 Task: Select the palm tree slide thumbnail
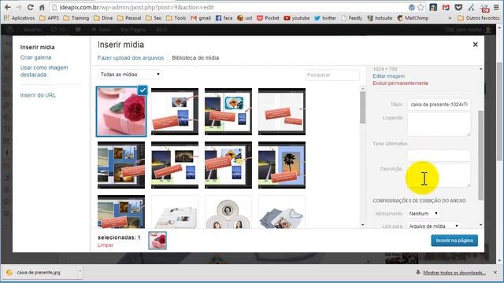coord(282,165)
